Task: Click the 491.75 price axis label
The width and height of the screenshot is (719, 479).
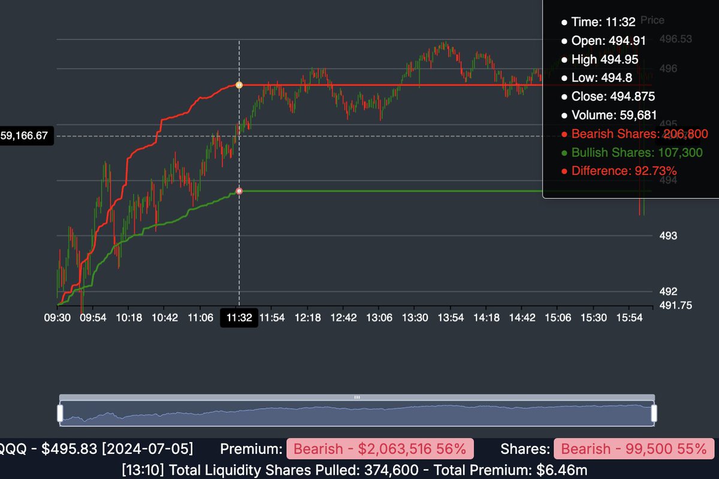Action: [675, 305]
